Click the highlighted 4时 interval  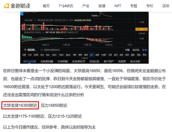click(92, 55)
